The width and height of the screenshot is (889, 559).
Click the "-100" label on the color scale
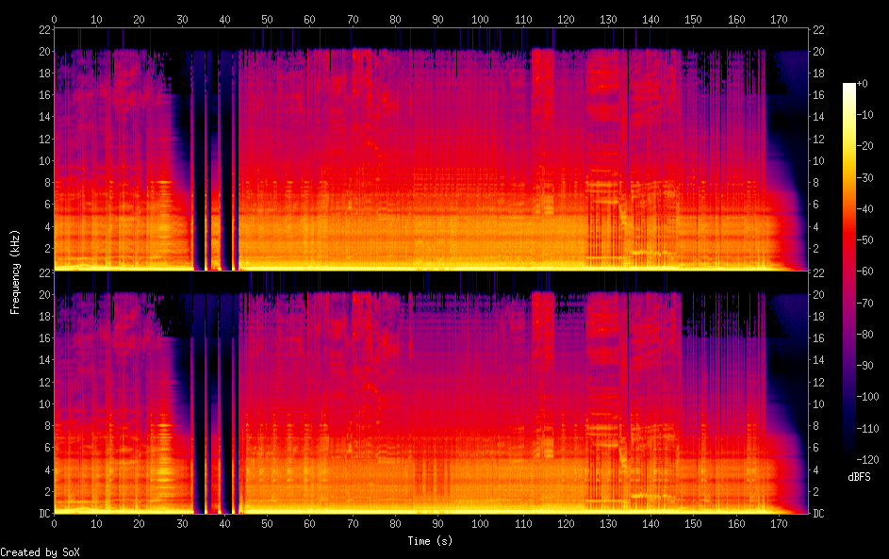tap(868, 396)
